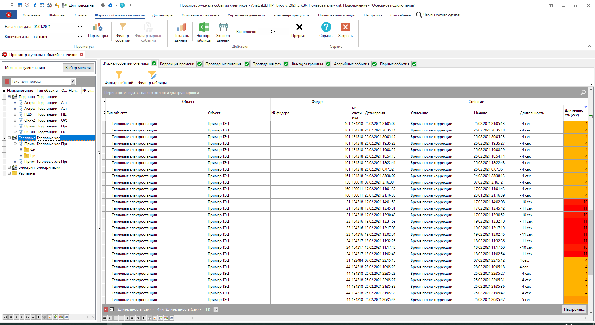Viewport: 595px width, 325px height.
Task: Click the Выбор модели button
Action: coord(78,68)
